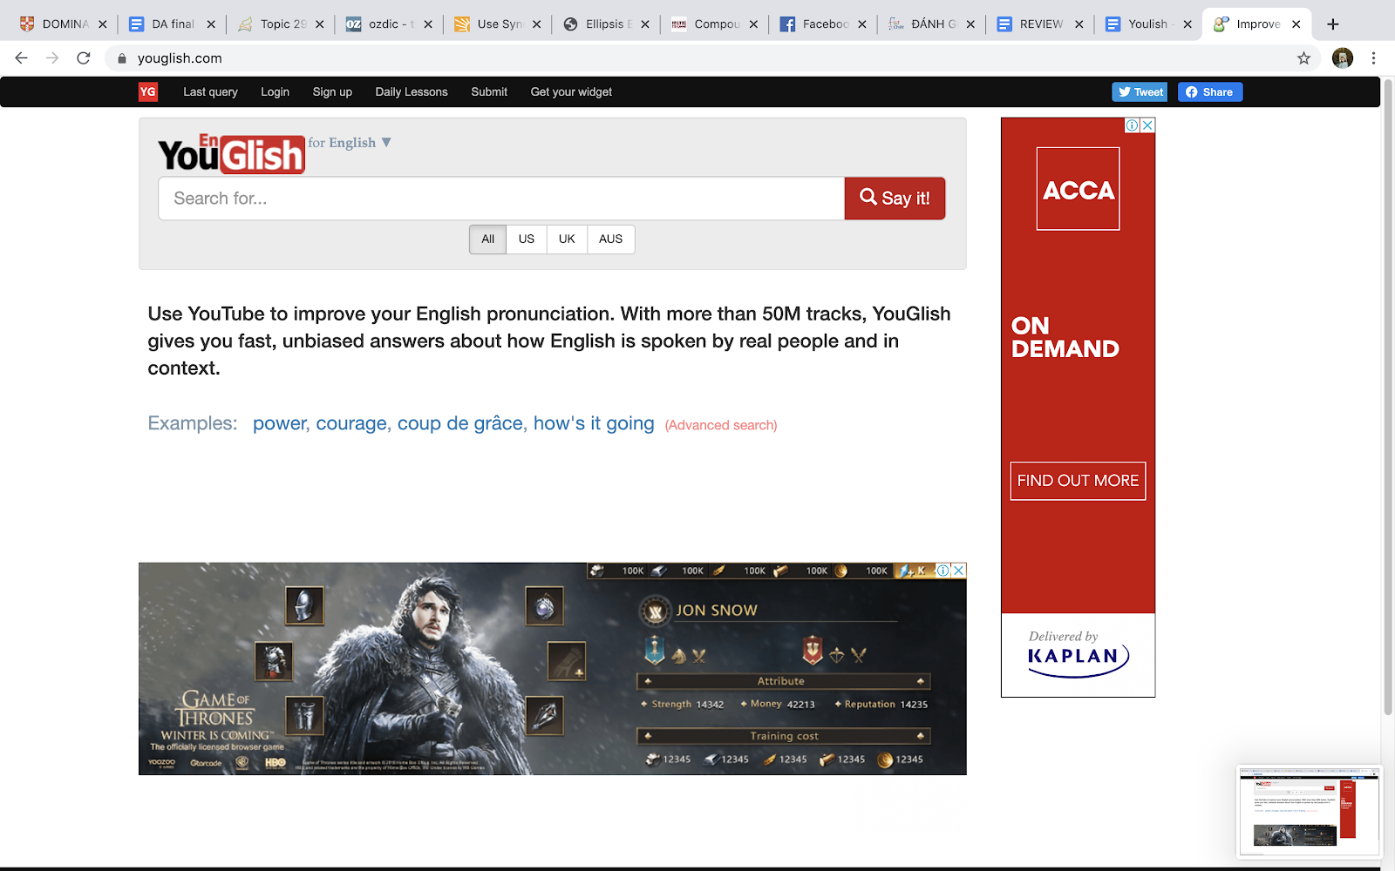The height and width of the screenshot is (871, 1395).
Task: Click the Kaplan logo in the ad
Action: pyautogui.click(x=1078, y=659)
